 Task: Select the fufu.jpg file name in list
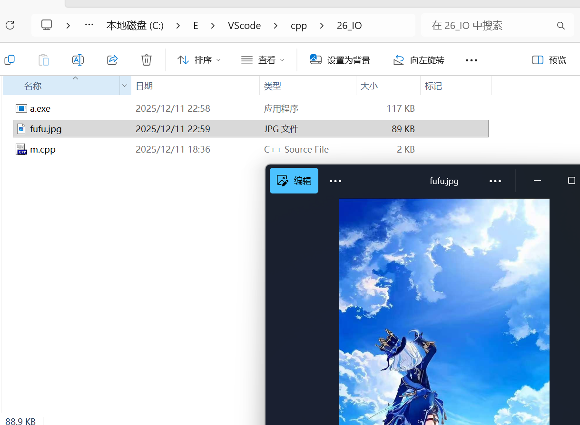point(46,129)
